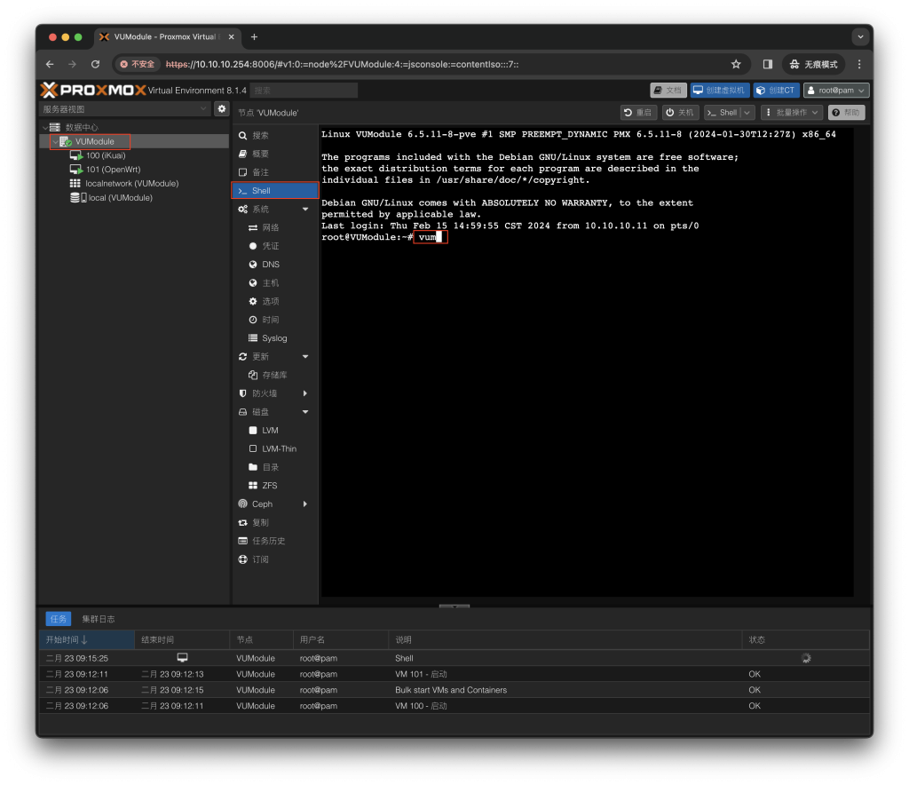This screenshot has width=909, height=785.
Task: Collapse the System (系统) menu section
Action: point(305,210)
